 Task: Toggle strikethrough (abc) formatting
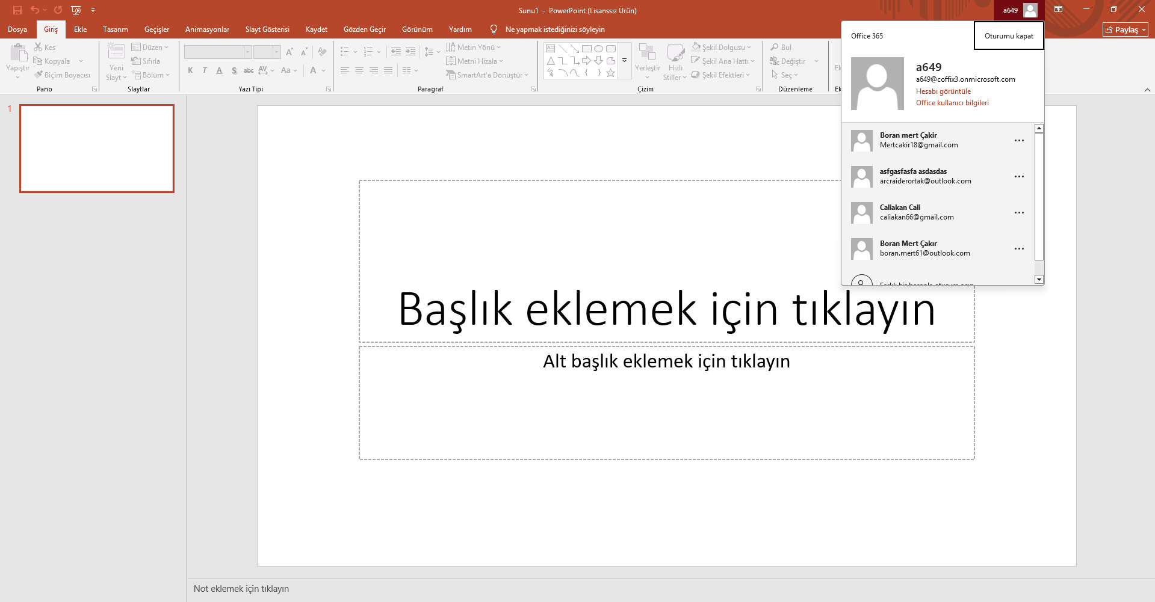click(x=249, y=70)
